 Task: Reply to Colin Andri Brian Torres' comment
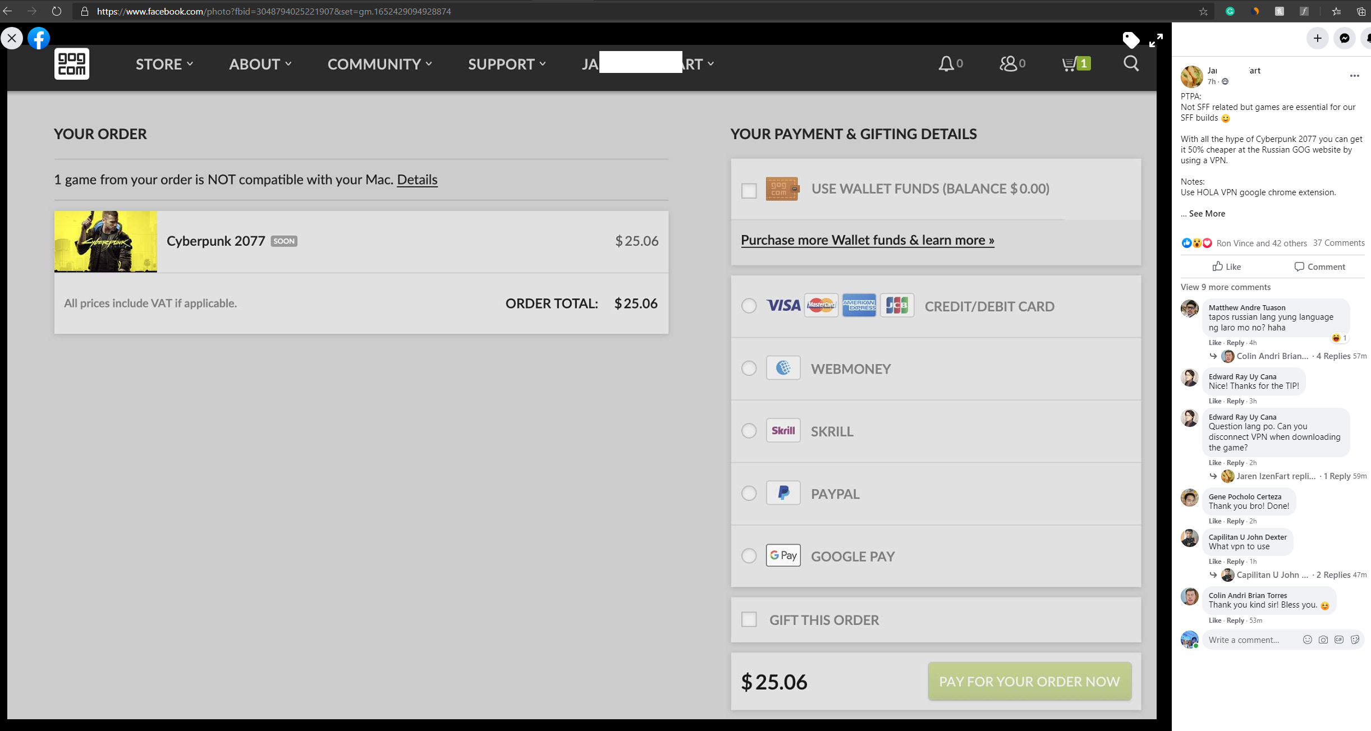[1235, 620]
